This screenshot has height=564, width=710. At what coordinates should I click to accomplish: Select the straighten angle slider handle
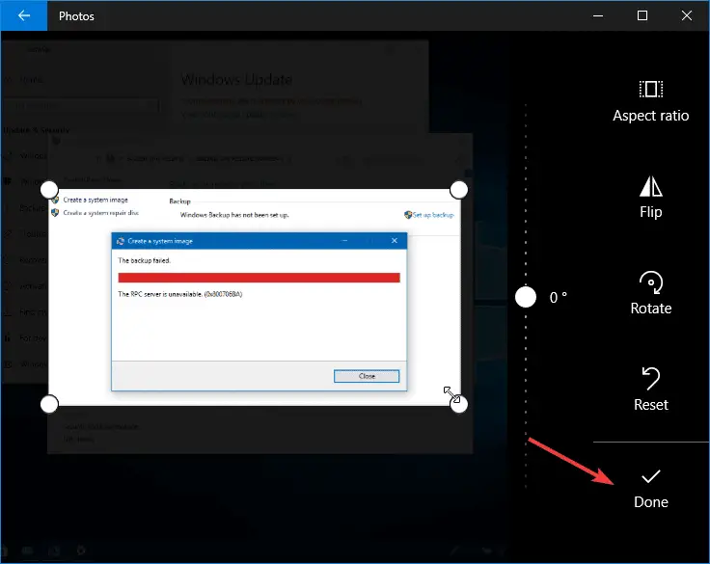[x=526, y=297]
